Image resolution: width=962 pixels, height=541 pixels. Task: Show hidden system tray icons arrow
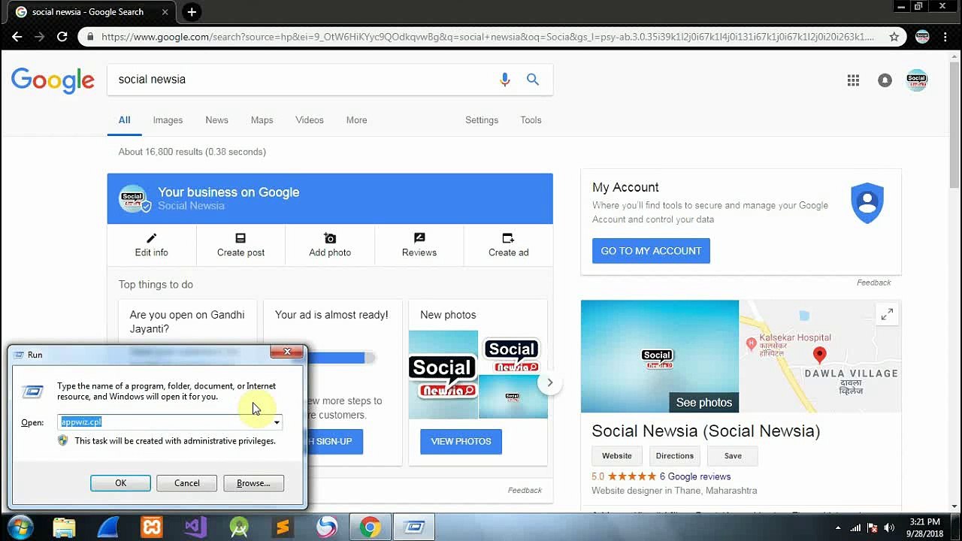pos(837,527)
